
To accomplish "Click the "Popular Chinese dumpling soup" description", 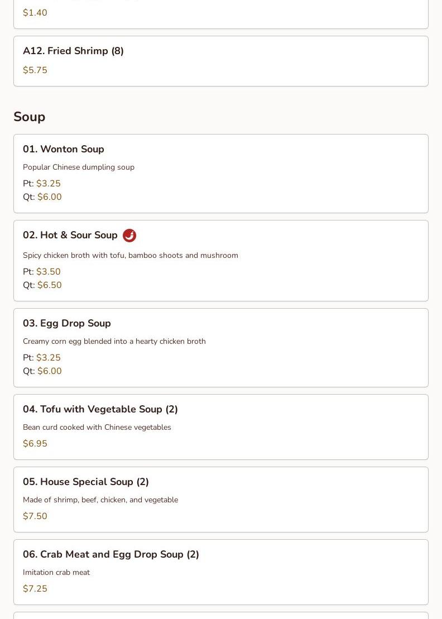I will point(79,167).
